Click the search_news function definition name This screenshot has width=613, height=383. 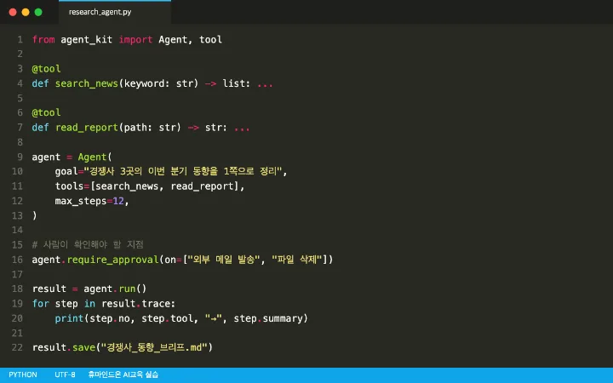point(86,83)
